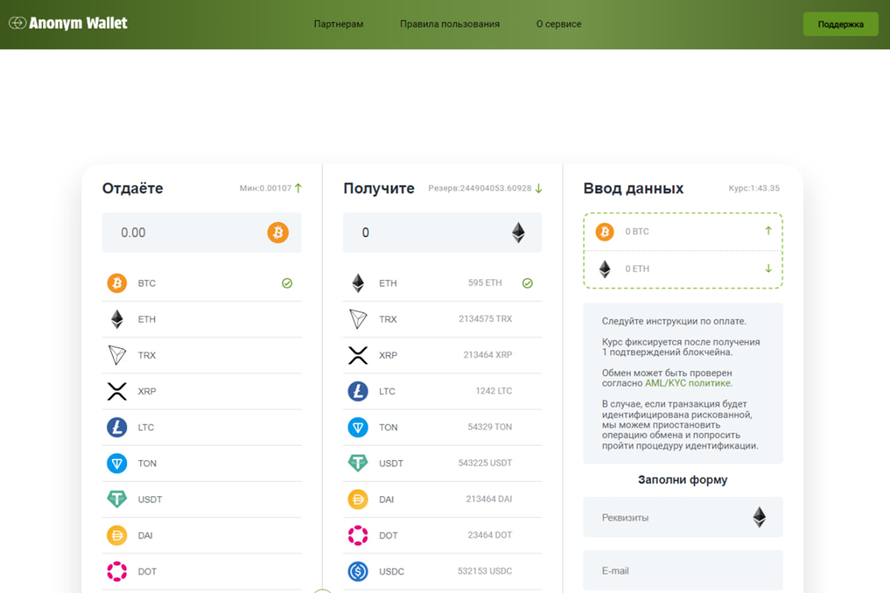Viewport: 890px width, 593px height.
Task: Click the LTC coin icon in Получите list
Action: click(357, 391)
